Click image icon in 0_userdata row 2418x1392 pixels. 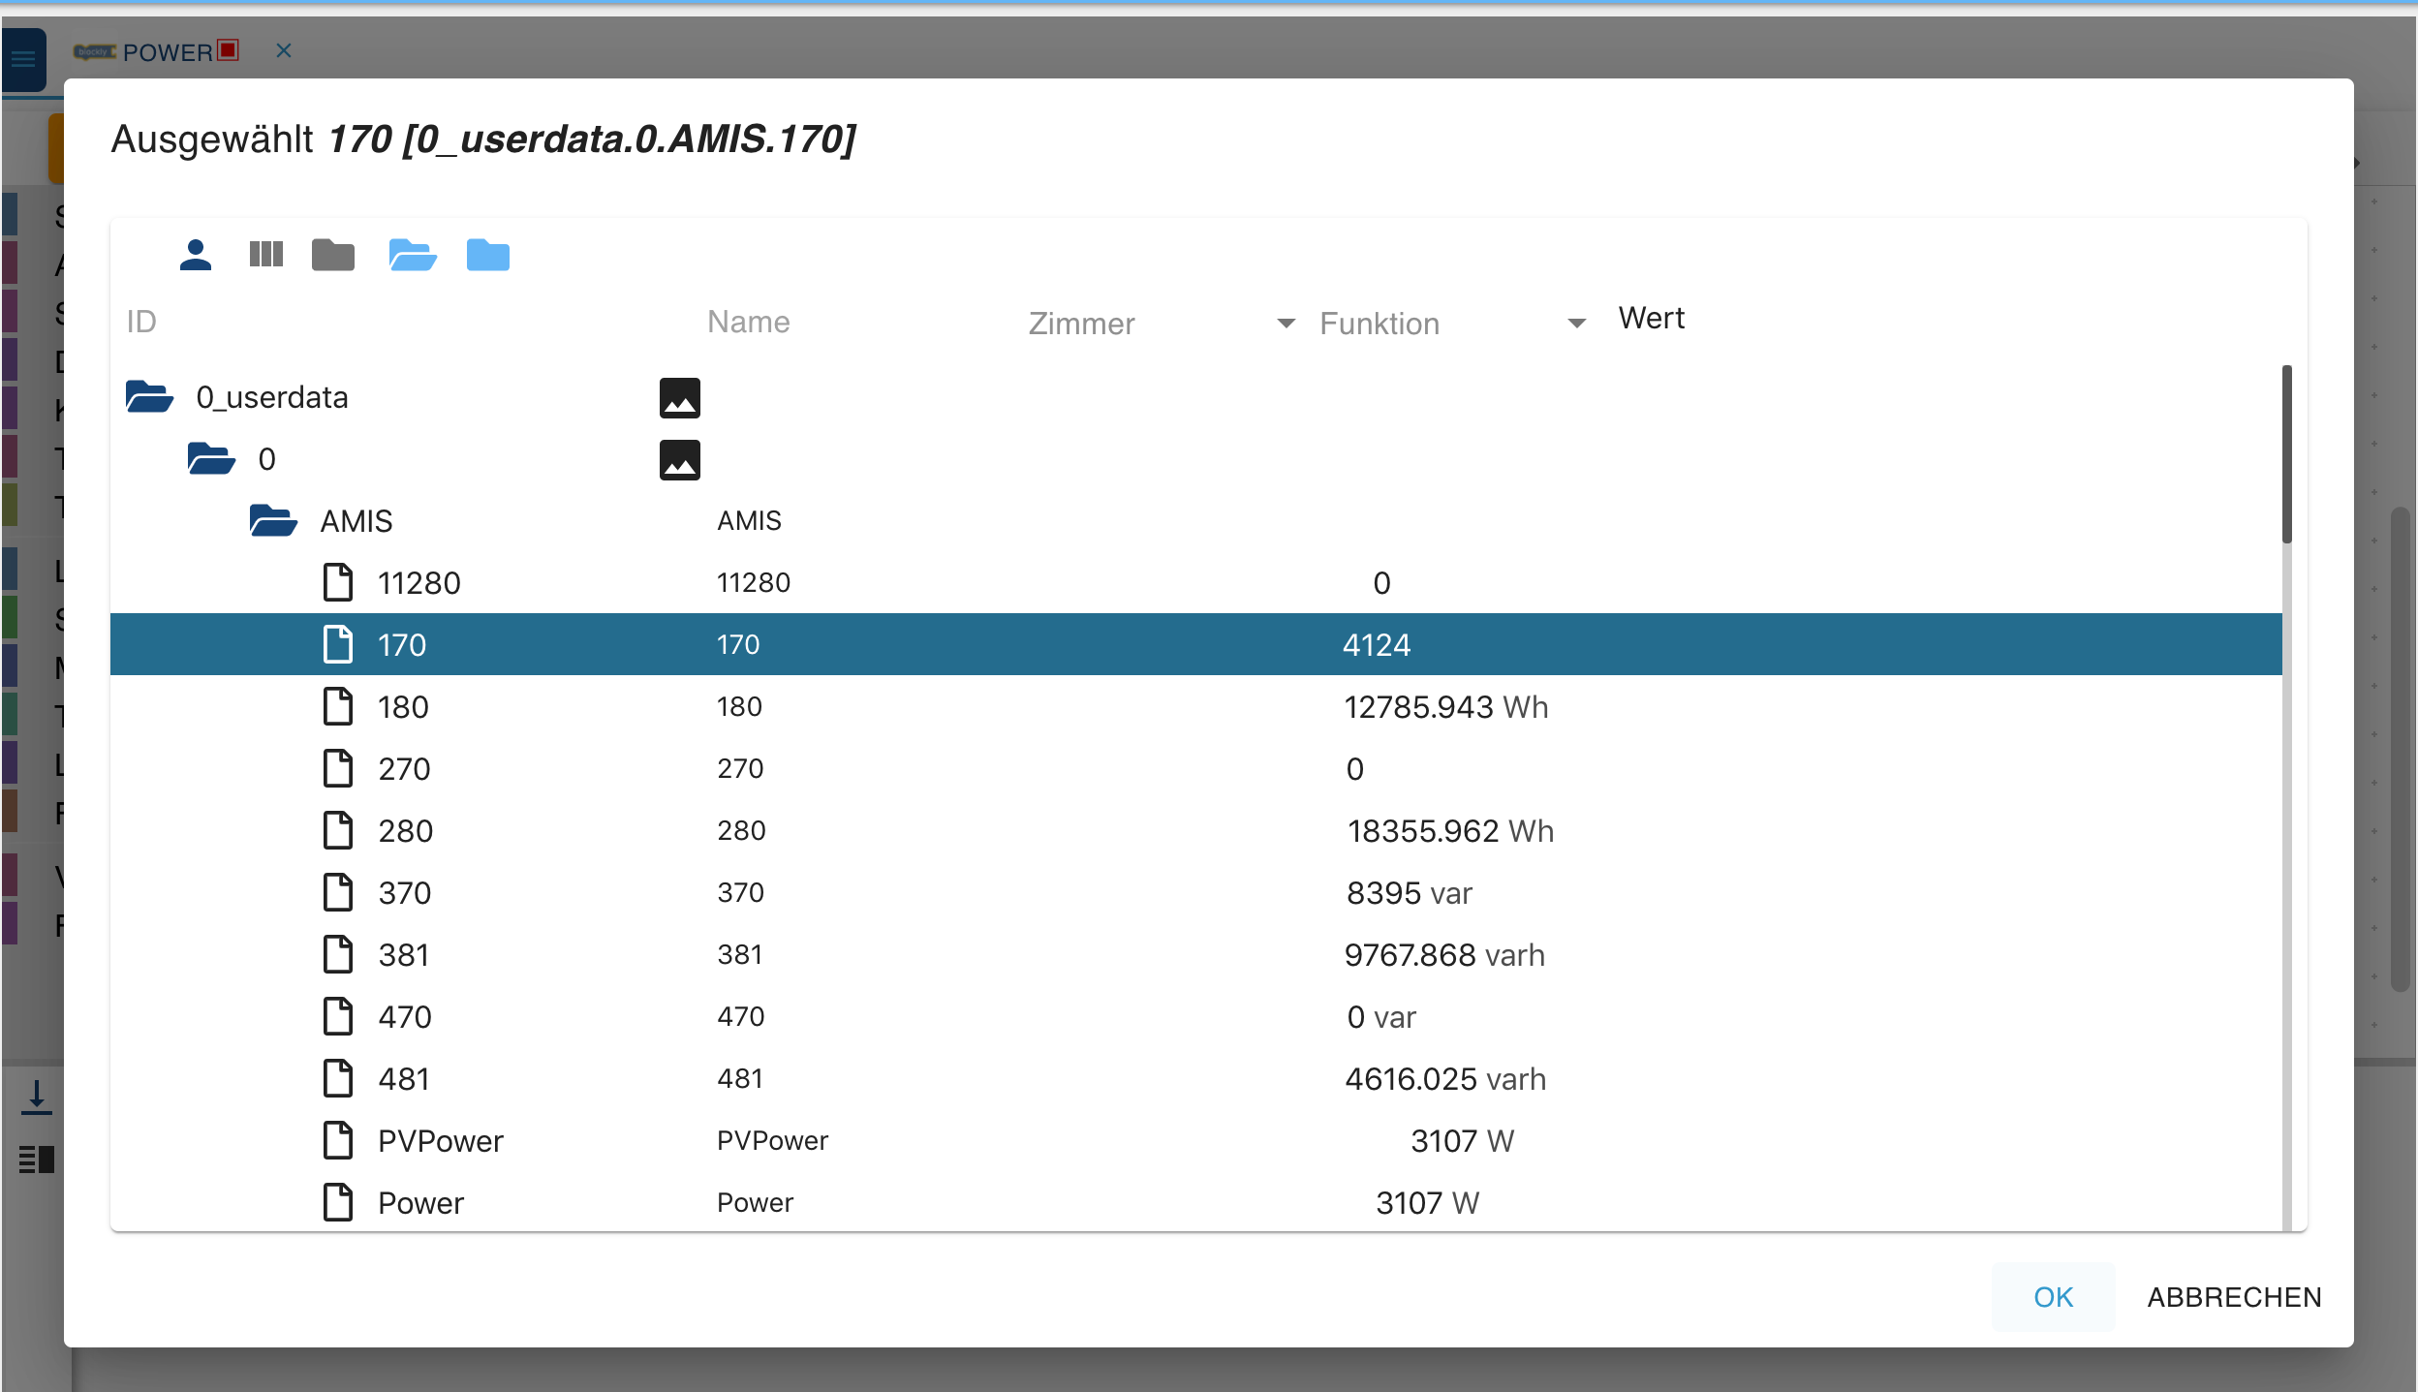click(679, 398)
